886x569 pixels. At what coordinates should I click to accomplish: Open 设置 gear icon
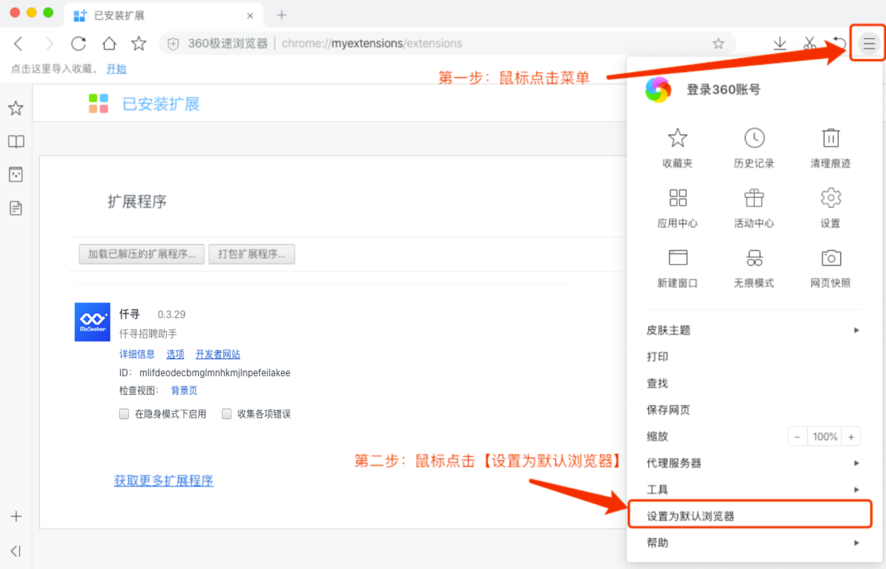pos(831,208)
